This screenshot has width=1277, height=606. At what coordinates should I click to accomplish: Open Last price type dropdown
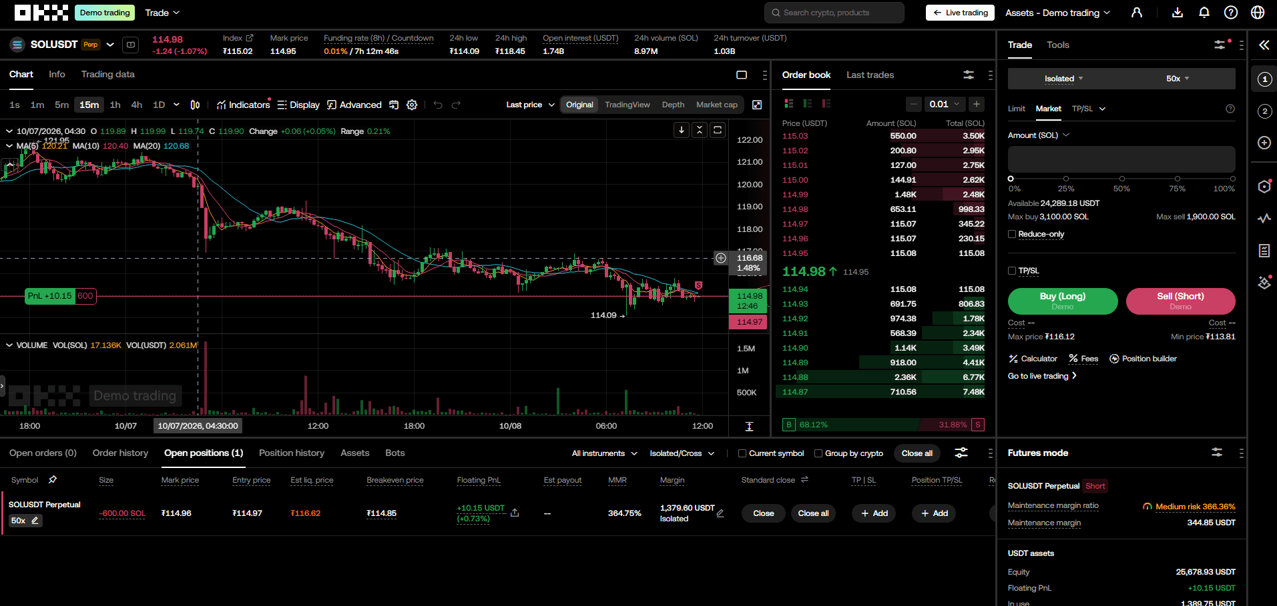click(x=530, y=105)
